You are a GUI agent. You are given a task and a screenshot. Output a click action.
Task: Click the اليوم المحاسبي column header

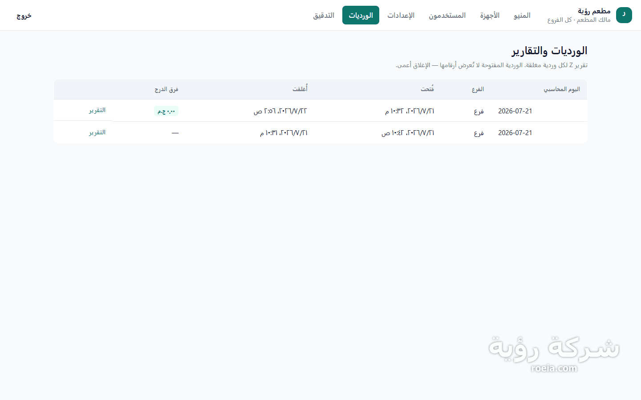point(562,89)
